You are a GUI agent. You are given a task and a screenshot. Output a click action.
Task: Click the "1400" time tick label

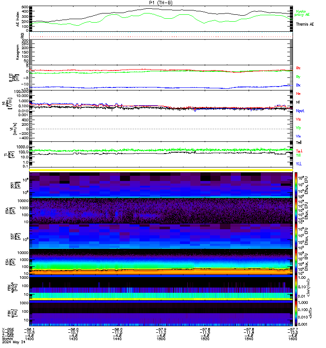coord(29,339)
